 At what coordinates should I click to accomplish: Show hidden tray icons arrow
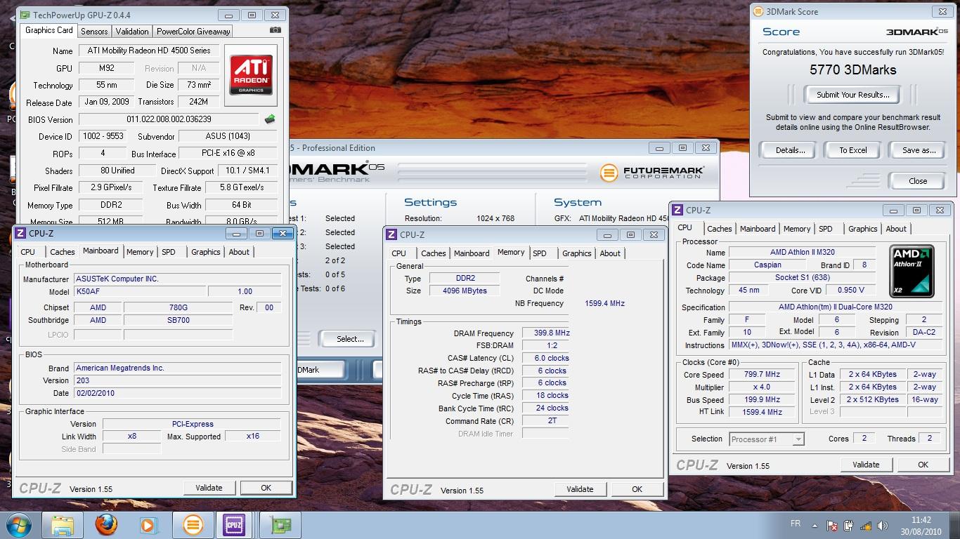(x=815, y=525)
